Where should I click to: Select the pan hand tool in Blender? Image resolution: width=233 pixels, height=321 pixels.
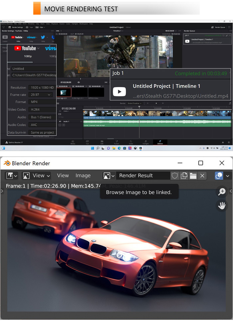click(222, 206)
